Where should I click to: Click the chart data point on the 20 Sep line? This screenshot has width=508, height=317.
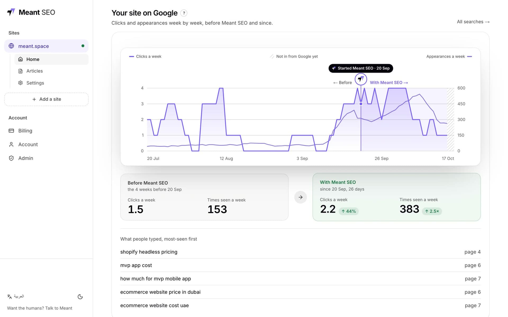[x=361, y=104]
